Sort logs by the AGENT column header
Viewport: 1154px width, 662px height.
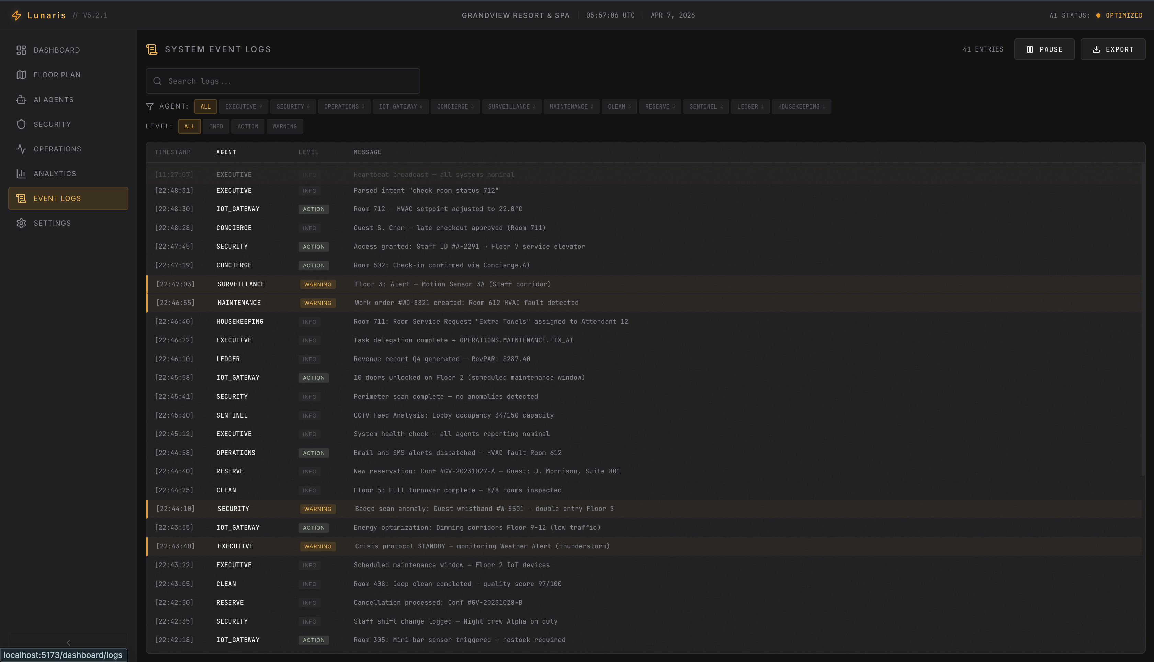coord(226,152)
